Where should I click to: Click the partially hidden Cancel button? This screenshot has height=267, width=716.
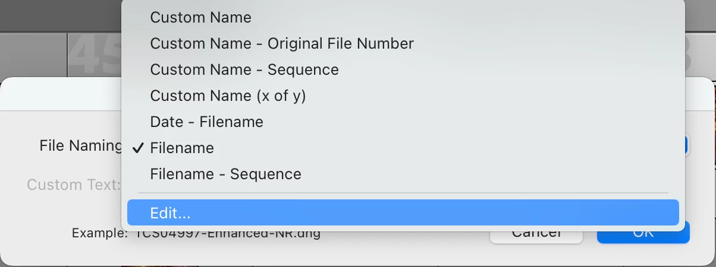tap(536, 235)
